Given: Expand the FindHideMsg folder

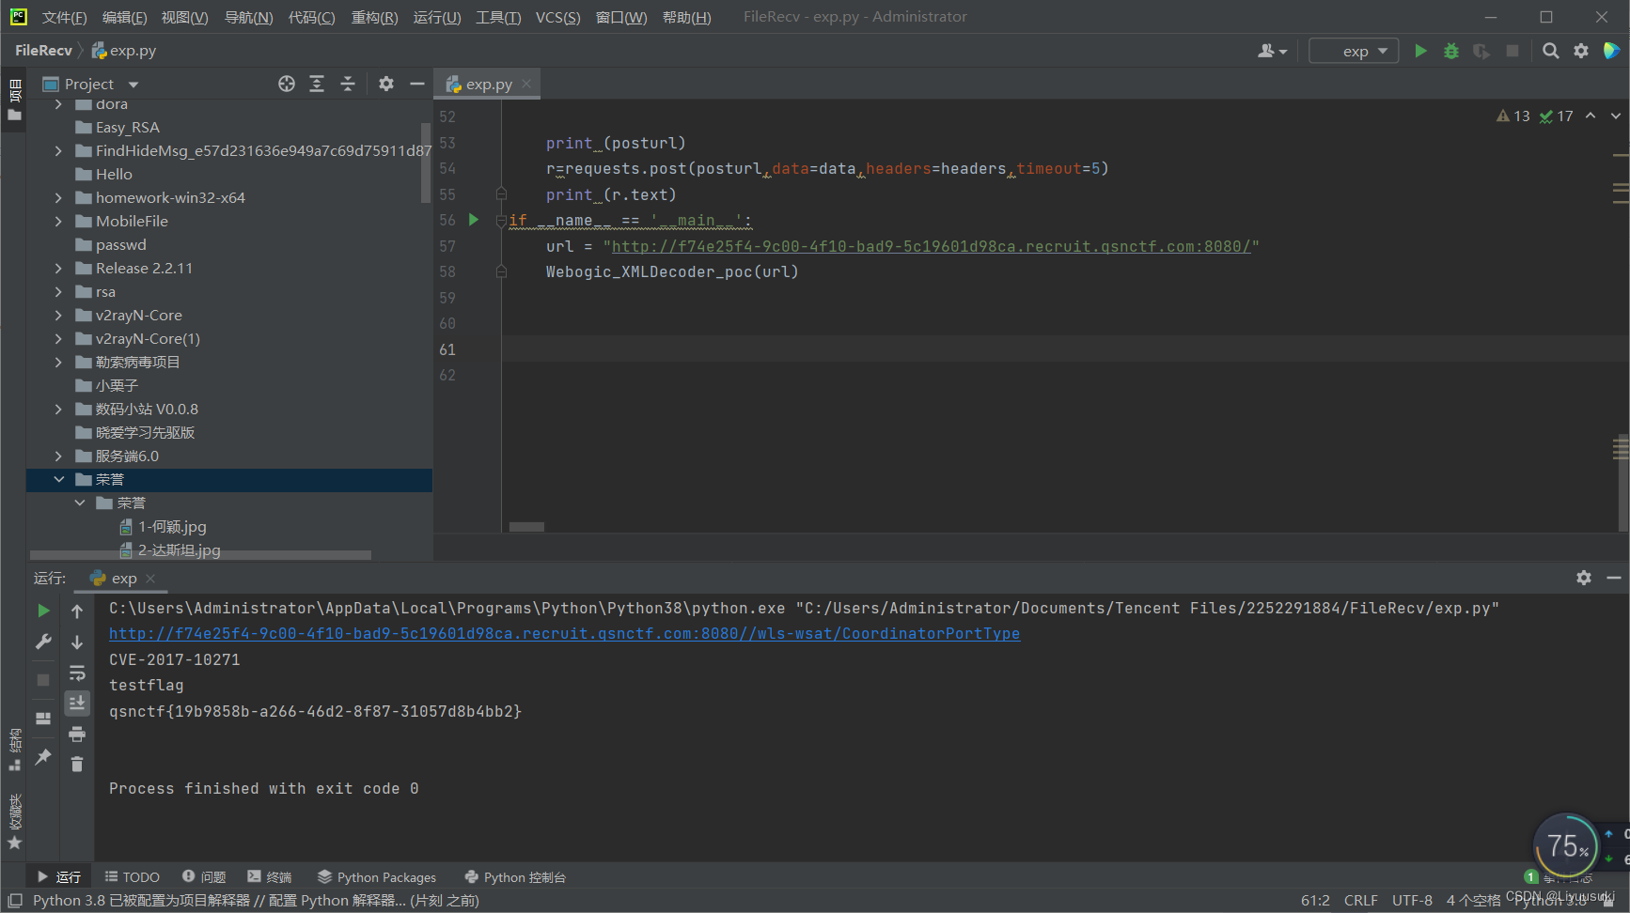Looking at the screenshot, I should point(58,150).
